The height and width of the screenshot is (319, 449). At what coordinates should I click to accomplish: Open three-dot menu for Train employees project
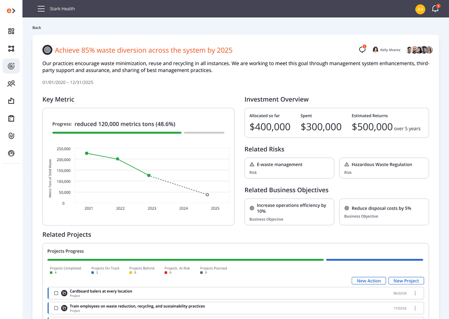[415, 308]
